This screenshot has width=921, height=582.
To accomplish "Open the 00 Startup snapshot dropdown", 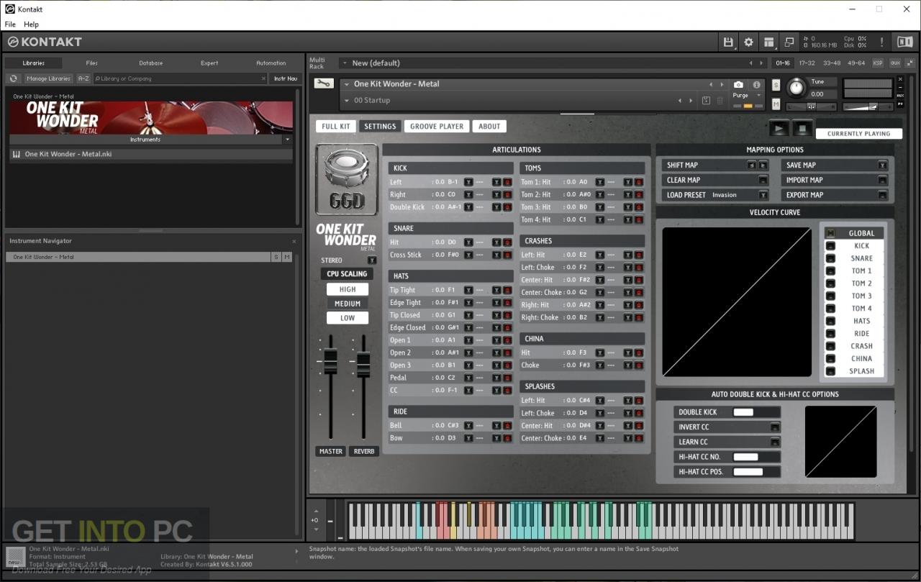I will [x=347, y=101].
